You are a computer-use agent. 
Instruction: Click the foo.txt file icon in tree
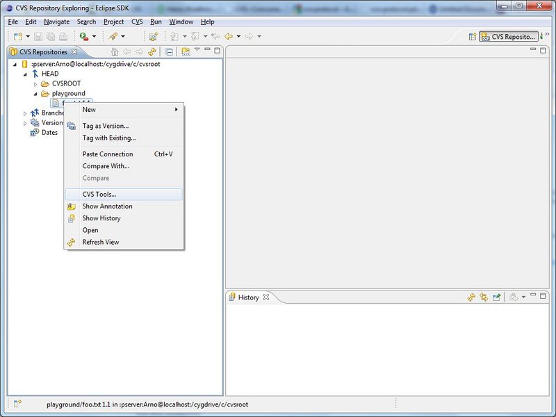coord(56,103)
